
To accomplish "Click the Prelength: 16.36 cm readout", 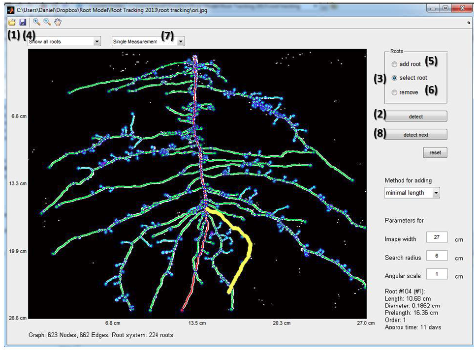I will tap(412, 313).
